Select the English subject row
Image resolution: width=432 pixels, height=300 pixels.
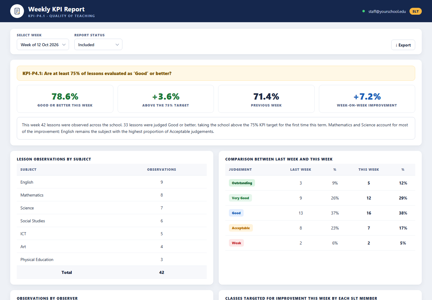pos(112,182)
